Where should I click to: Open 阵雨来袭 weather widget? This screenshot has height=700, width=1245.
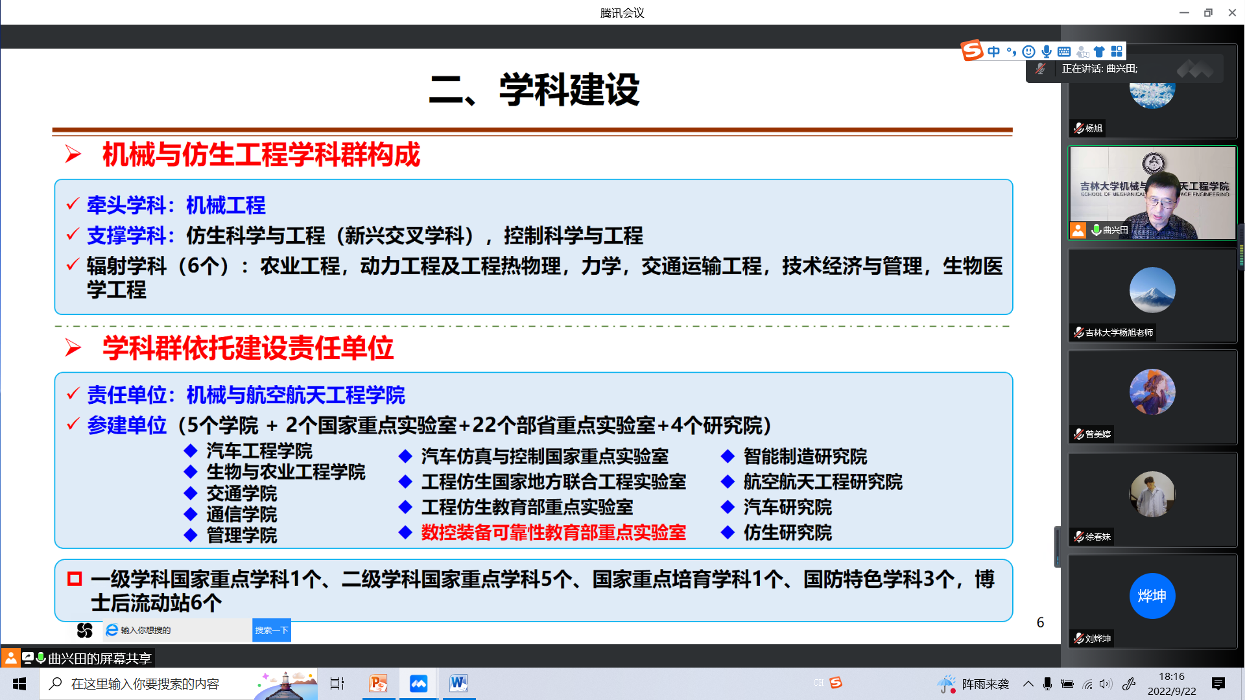(x=974, y=684)
